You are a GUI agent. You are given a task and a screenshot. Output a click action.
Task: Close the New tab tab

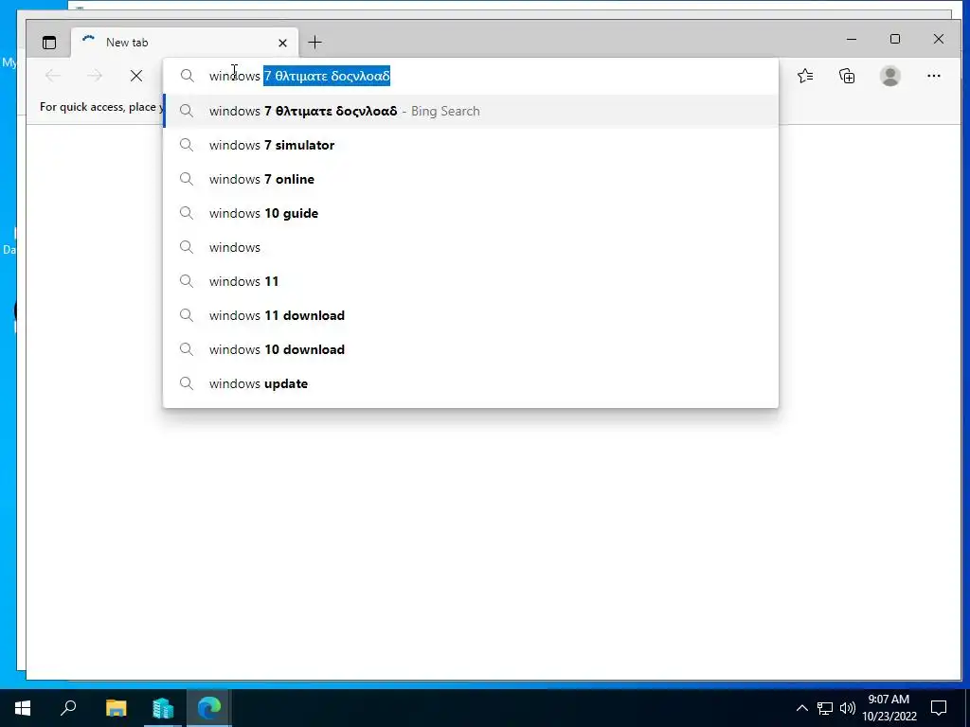click(282, 43)
